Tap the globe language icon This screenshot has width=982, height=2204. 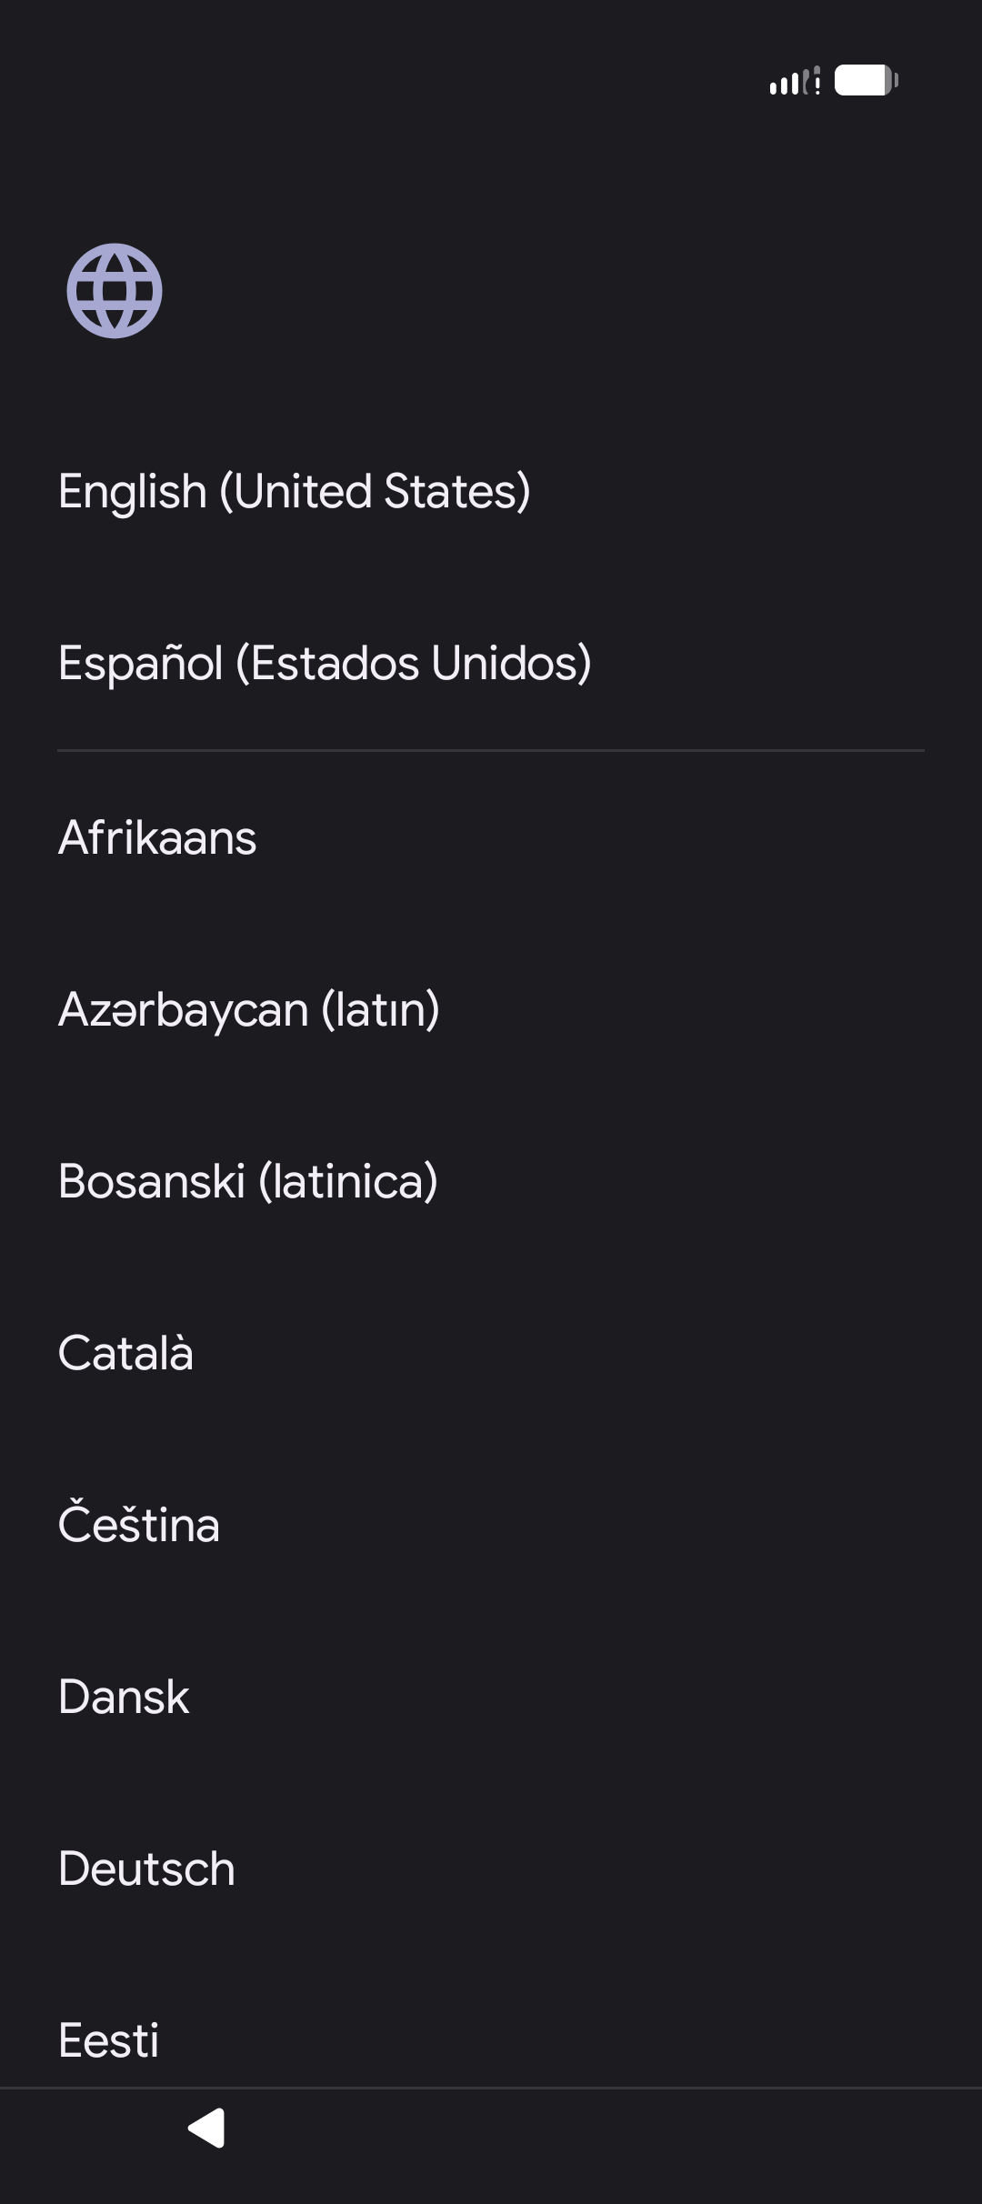115,291
